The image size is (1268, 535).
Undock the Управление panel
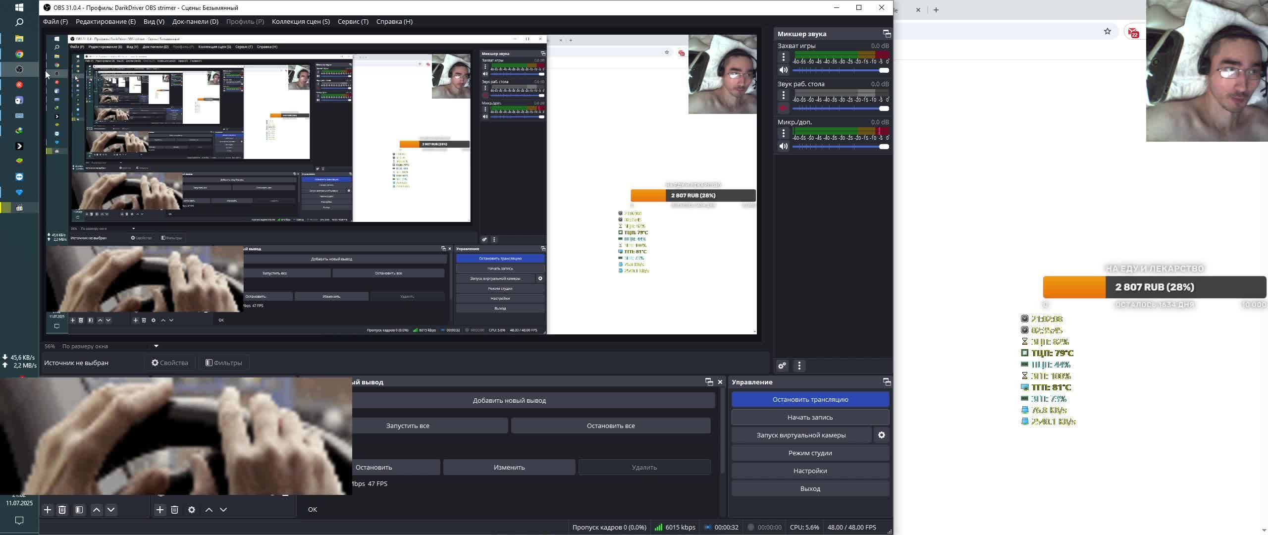[887, 382]
